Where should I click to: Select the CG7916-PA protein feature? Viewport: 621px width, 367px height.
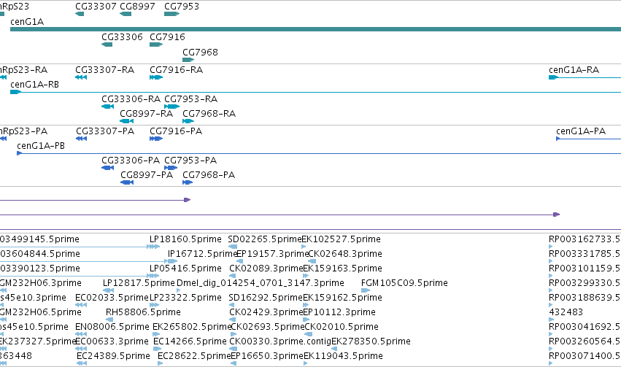coord(156,139)
